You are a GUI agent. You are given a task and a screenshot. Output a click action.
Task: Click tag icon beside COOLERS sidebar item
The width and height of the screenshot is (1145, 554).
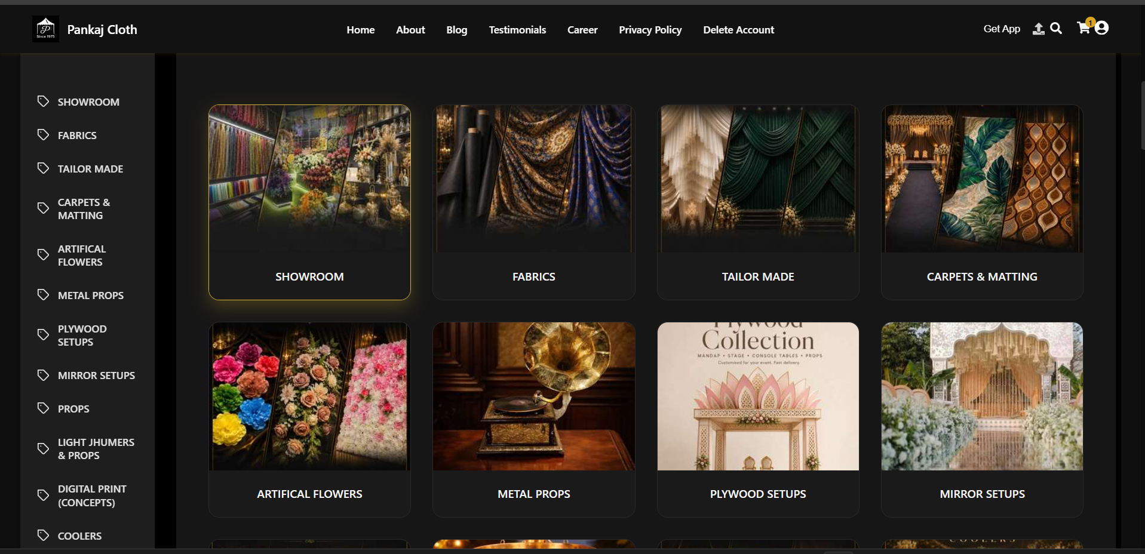[43, 535]
